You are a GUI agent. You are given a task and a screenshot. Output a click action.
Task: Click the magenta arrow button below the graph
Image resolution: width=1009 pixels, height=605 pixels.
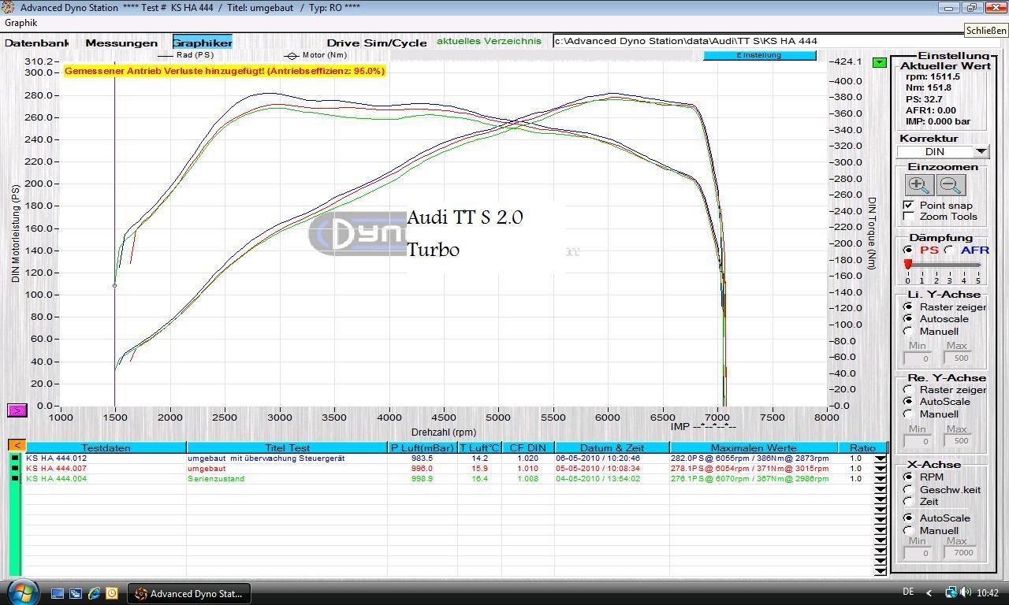[x=17, y=410]
